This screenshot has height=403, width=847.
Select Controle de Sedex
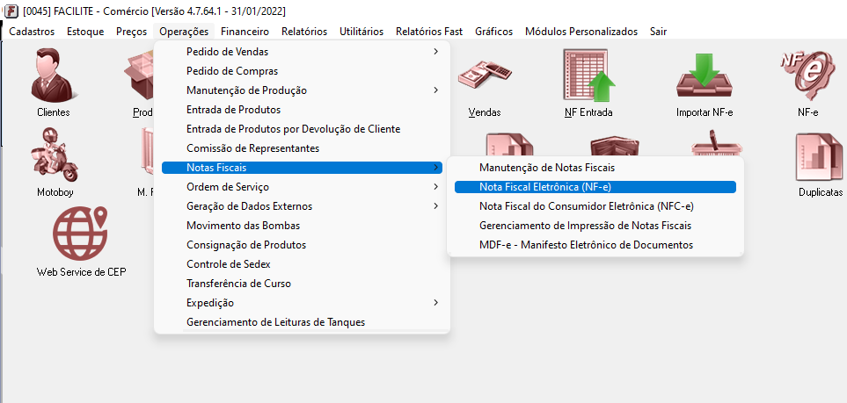302,264
